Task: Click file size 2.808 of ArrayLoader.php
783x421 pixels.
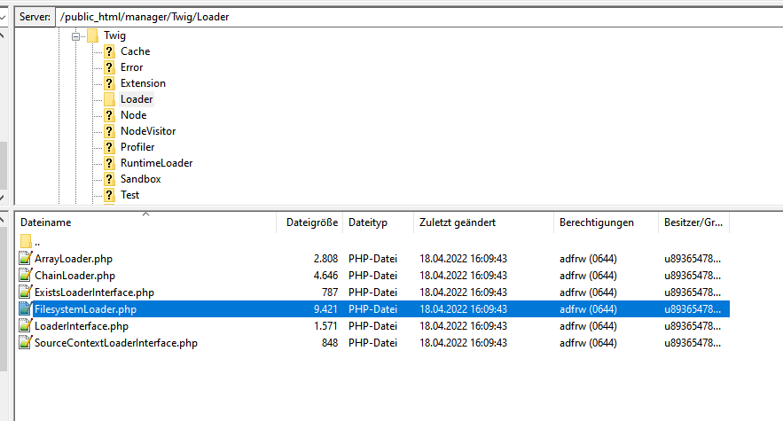Action: coord(325,259)
